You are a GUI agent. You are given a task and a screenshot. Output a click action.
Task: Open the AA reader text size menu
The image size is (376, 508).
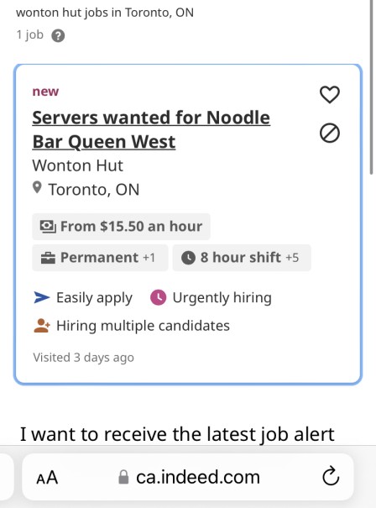(x=47, y=478)
